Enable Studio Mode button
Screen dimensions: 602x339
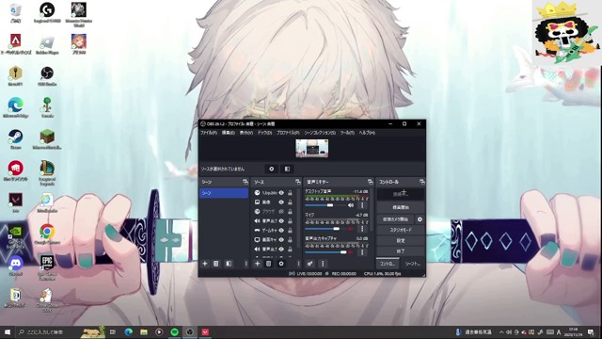click(x=401, y=230)
